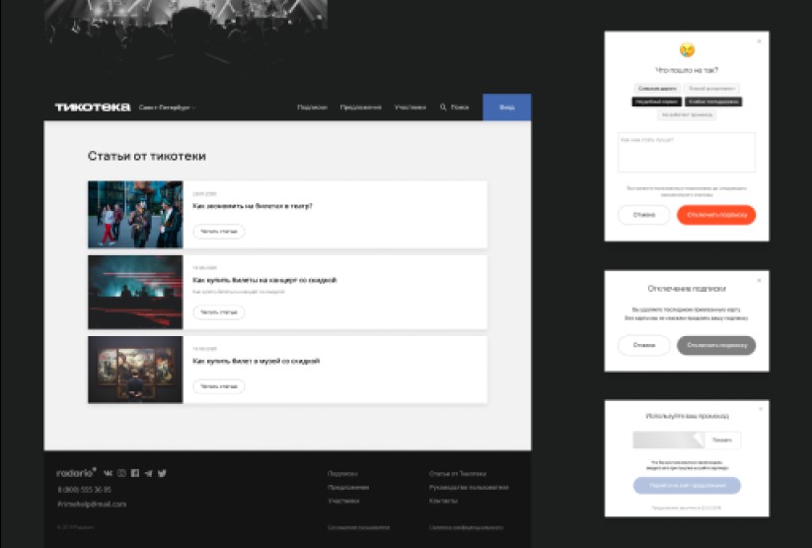Open Подписки in the header menu

(312, 107)
